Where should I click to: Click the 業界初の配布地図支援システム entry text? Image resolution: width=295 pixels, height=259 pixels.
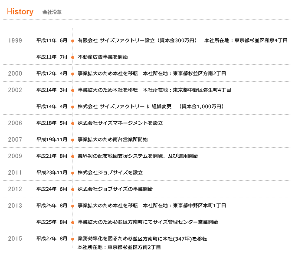coord(138,156)
